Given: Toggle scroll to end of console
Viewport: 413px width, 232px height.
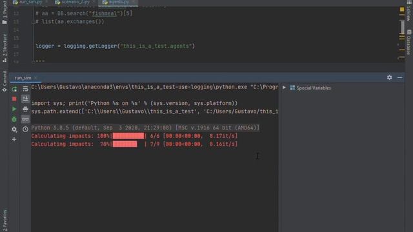Looking at the screenshot, I should [25, 99].
